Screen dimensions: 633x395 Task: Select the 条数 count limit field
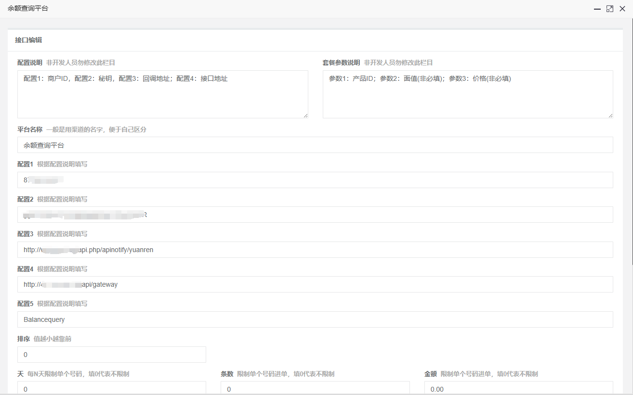315,388
